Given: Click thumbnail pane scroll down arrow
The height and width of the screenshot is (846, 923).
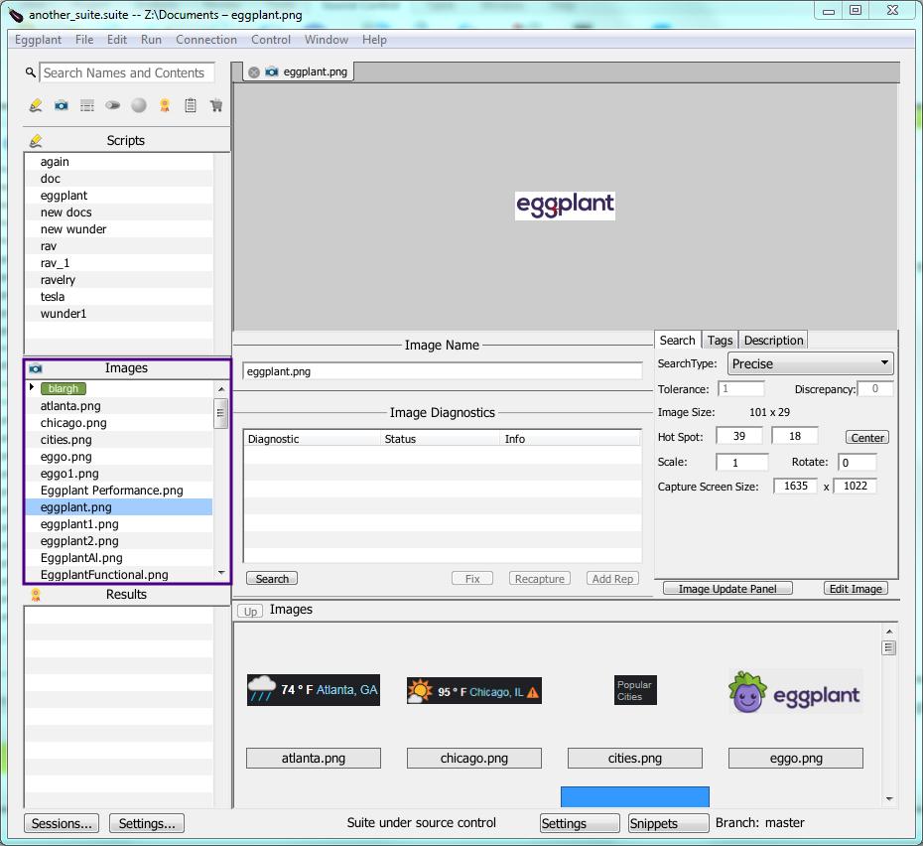Looking at the screenshot, I should pos(889,799).
